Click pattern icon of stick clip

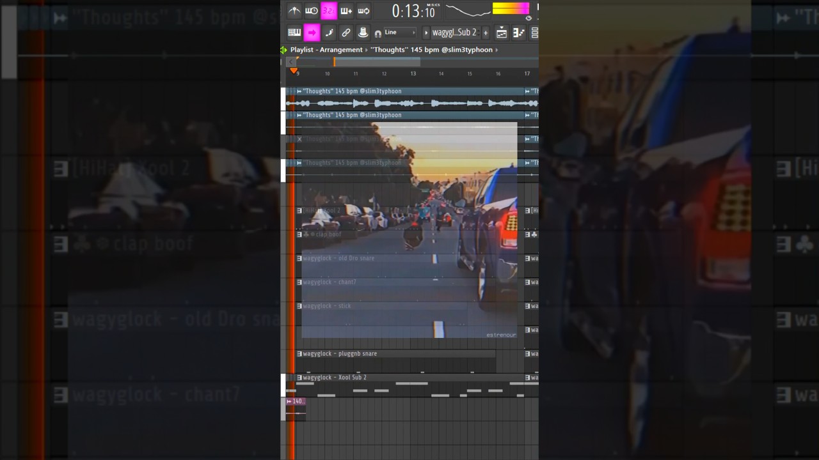pos(299,306)
